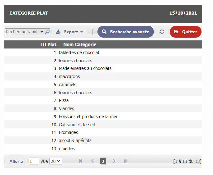Select the 'Fromages' row
Image resolution: width=213 pixels, height=175 pixels.
103,132
